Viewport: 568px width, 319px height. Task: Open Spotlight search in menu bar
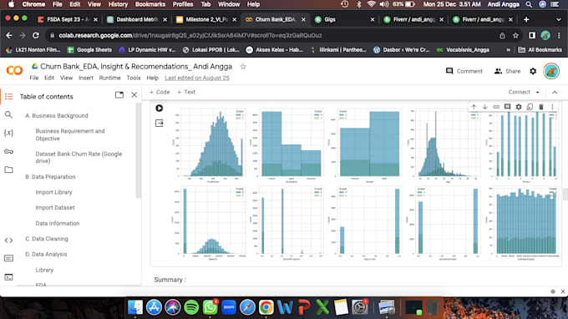pos(529,4)
